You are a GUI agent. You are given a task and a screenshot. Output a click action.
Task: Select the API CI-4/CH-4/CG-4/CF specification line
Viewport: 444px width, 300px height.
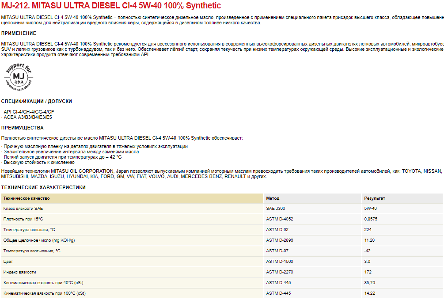[x=29, y=112]
